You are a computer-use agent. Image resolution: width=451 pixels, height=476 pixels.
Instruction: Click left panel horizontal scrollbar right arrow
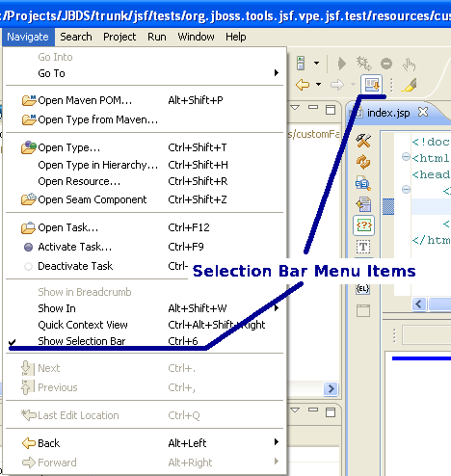[331, 388]
